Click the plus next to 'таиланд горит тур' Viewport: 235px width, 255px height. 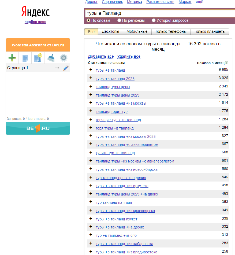(x=91, y=111)
